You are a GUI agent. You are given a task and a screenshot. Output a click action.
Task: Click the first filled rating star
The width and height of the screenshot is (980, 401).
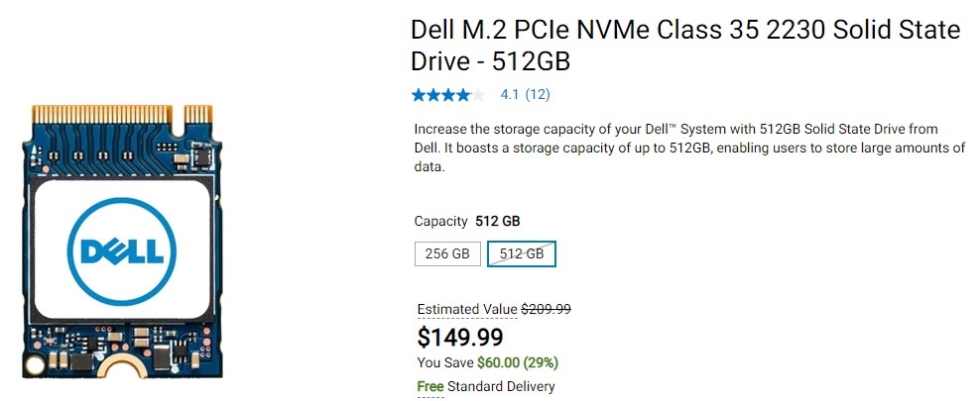(x=419, y=95)
